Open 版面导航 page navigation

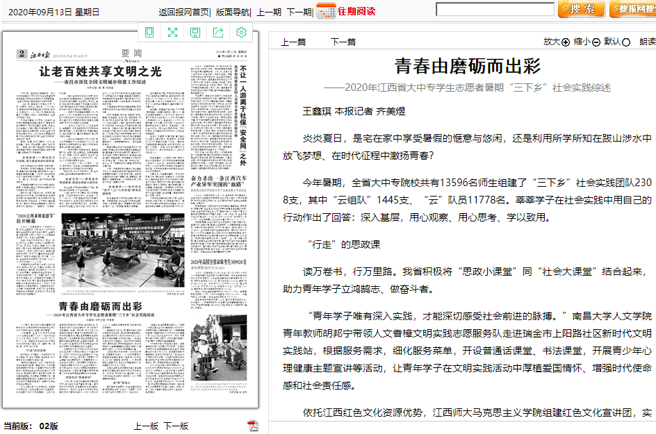[233, 12]
